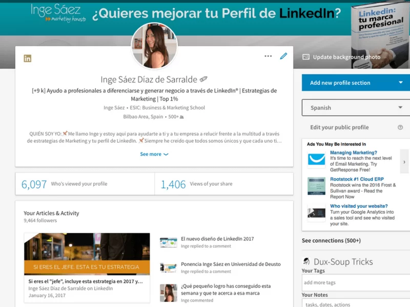Viewport: 410px width, 307px height.
Task: Open the Spanish language dropdown
Action: [x=356, y=107]
